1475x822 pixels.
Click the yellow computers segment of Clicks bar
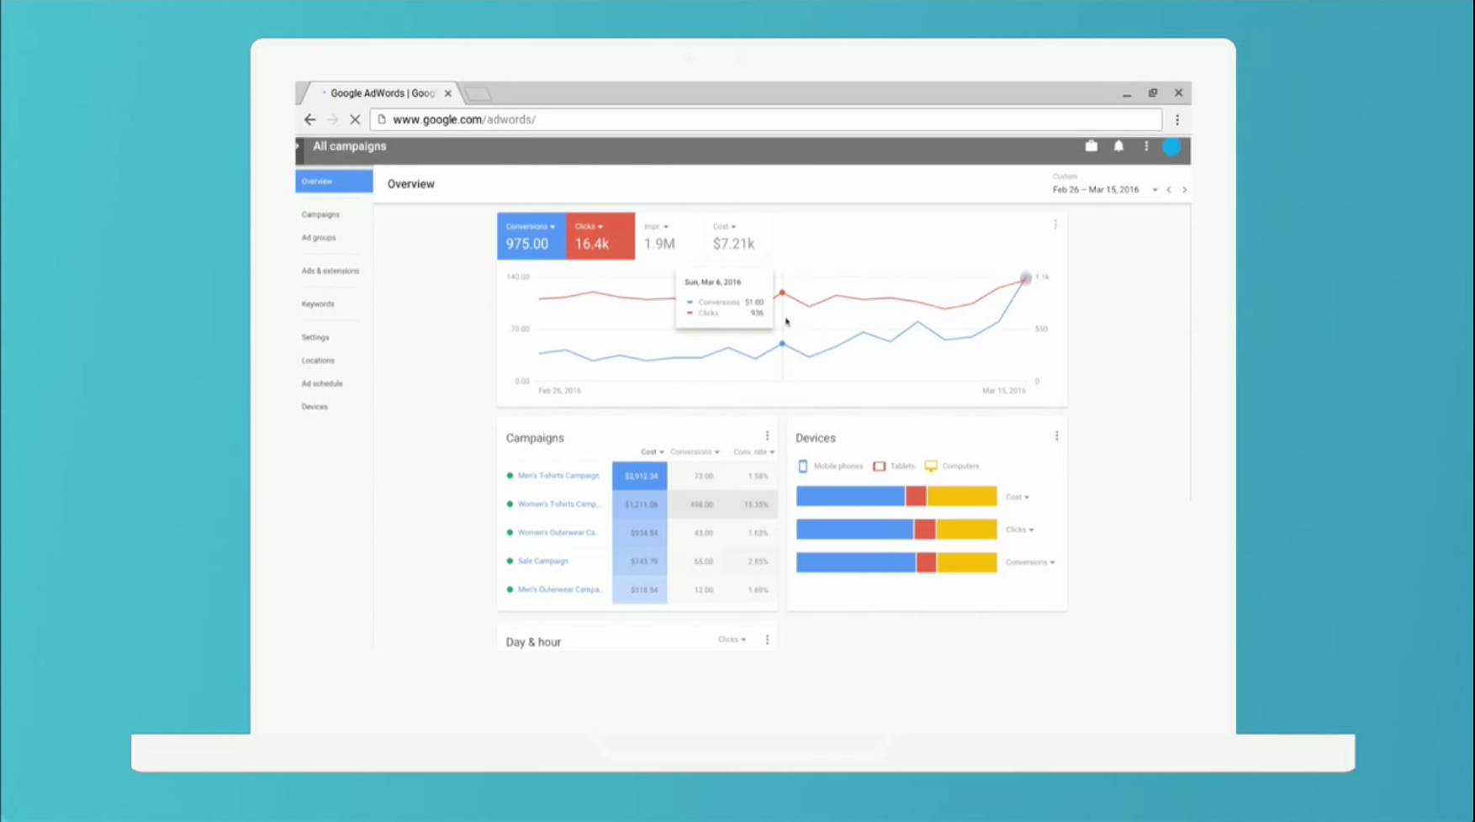(x=966, y=530)
